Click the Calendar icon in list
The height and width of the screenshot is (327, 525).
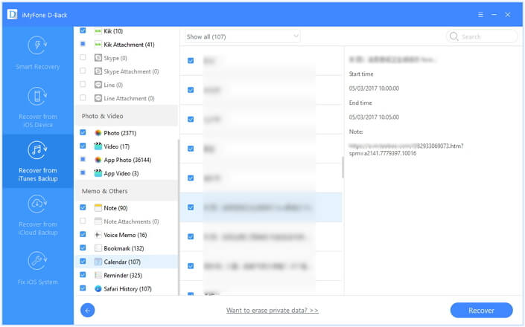coord(98,262)
